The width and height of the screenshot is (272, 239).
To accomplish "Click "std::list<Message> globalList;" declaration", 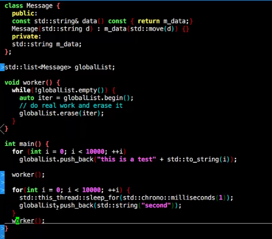I will pyautogui.click(x=60, y=67).
